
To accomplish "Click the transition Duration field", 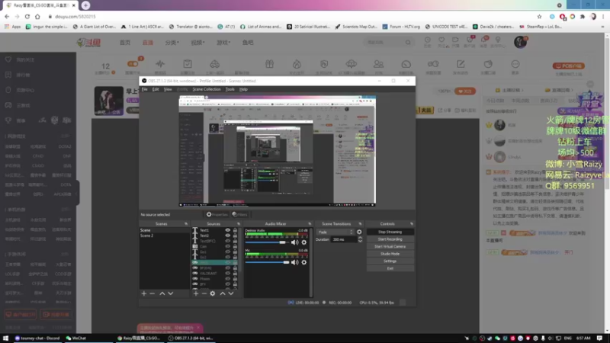I will tap(344, 239).
